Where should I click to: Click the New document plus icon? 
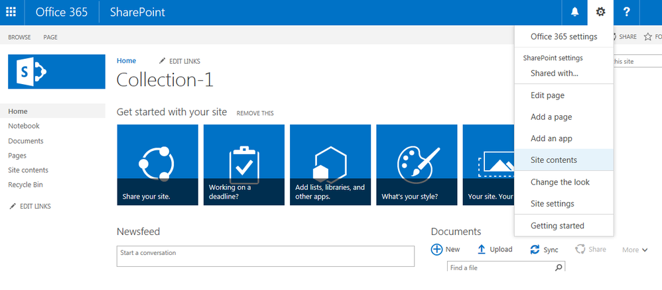[436, 250]
